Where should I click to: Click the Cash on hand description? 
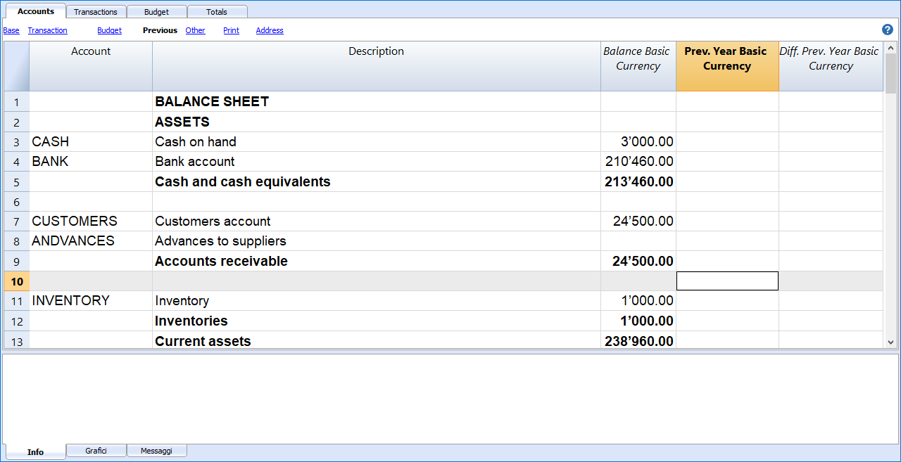[x=377, y=142]
